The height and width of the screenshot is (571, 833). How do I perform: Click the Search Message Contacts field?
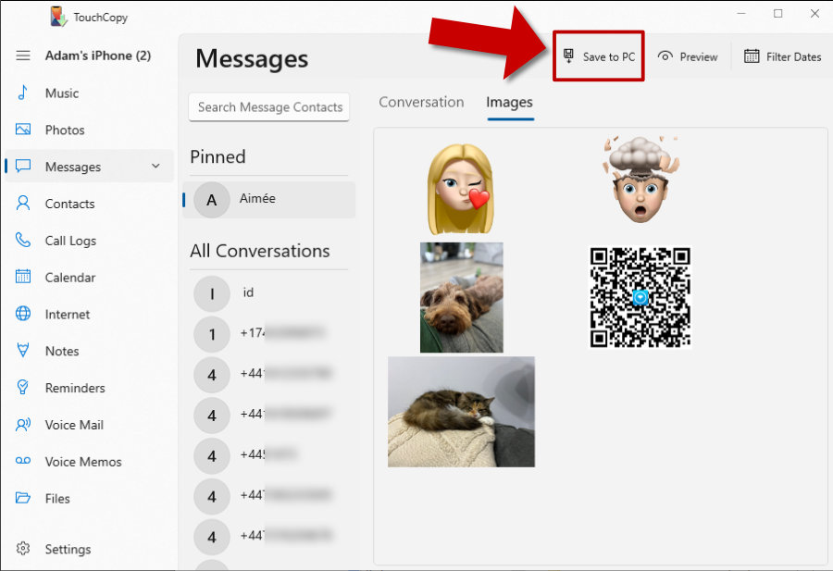tap(268, 107)
